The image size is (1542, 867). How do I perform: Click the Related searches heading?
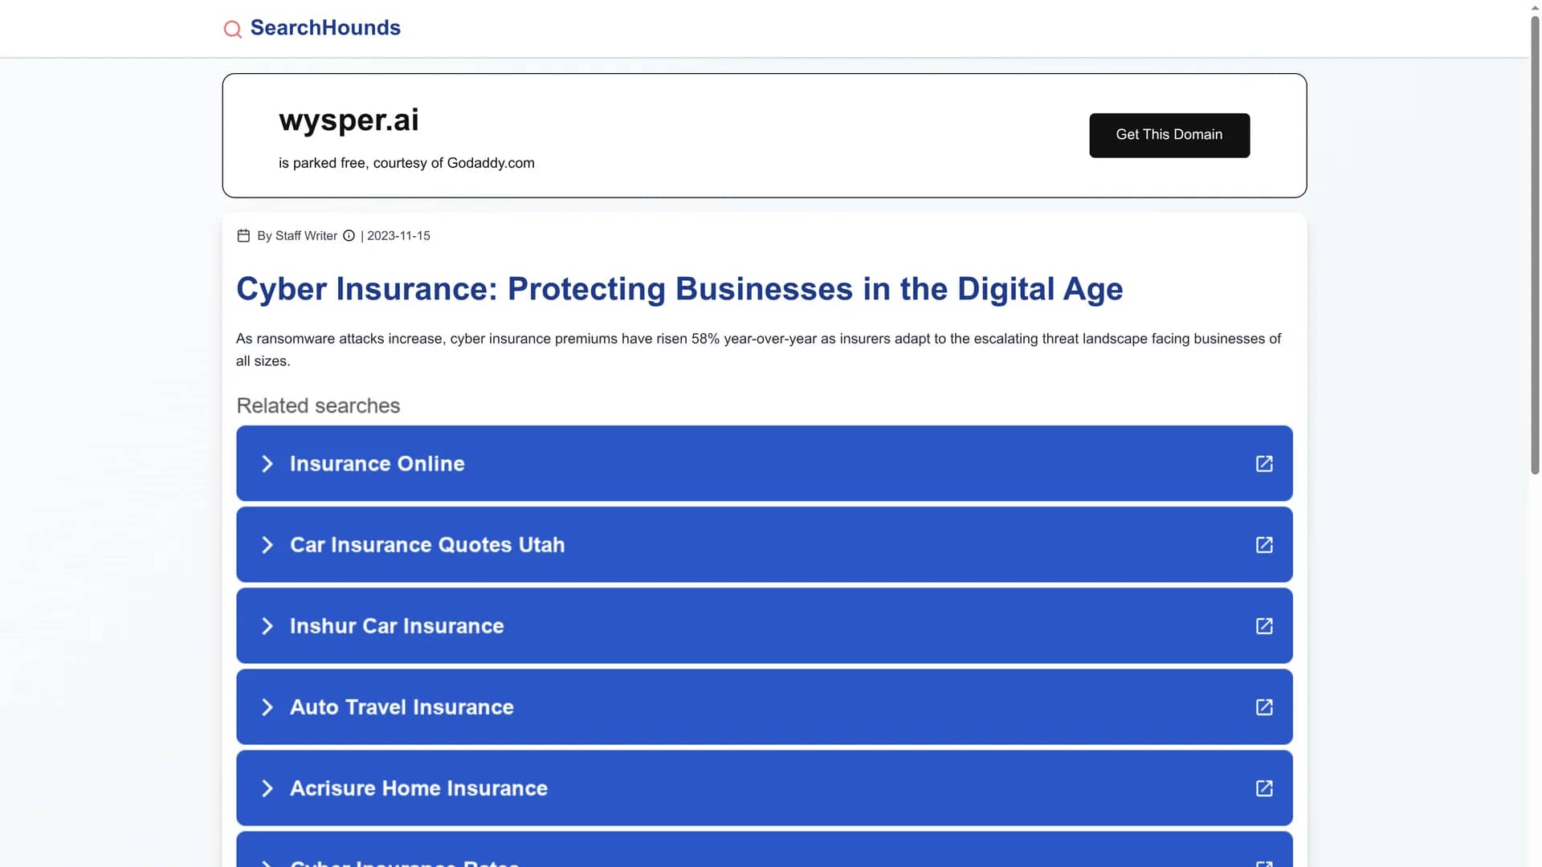(x=318, y=405)
